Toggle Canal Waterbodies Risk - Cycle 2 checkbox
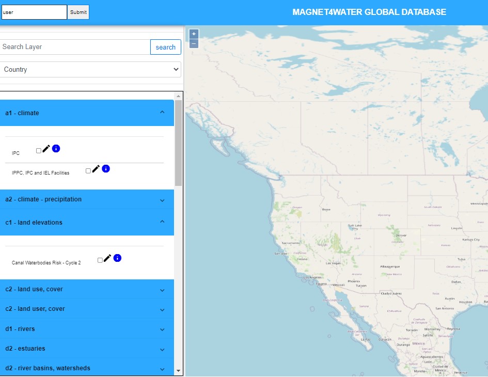 click(100, 260)
